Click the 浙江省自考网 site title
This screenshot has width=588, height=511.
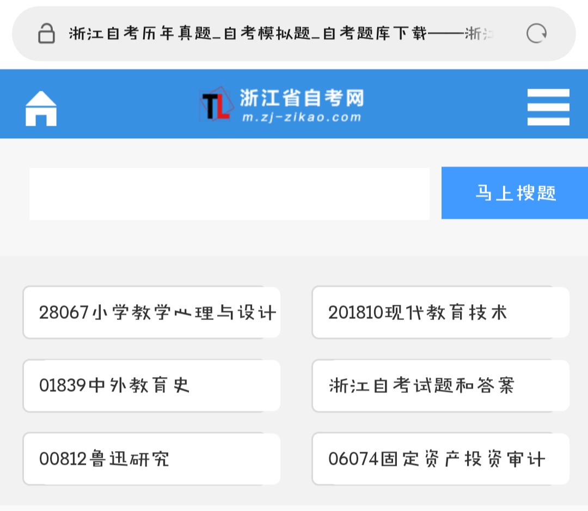302,98
